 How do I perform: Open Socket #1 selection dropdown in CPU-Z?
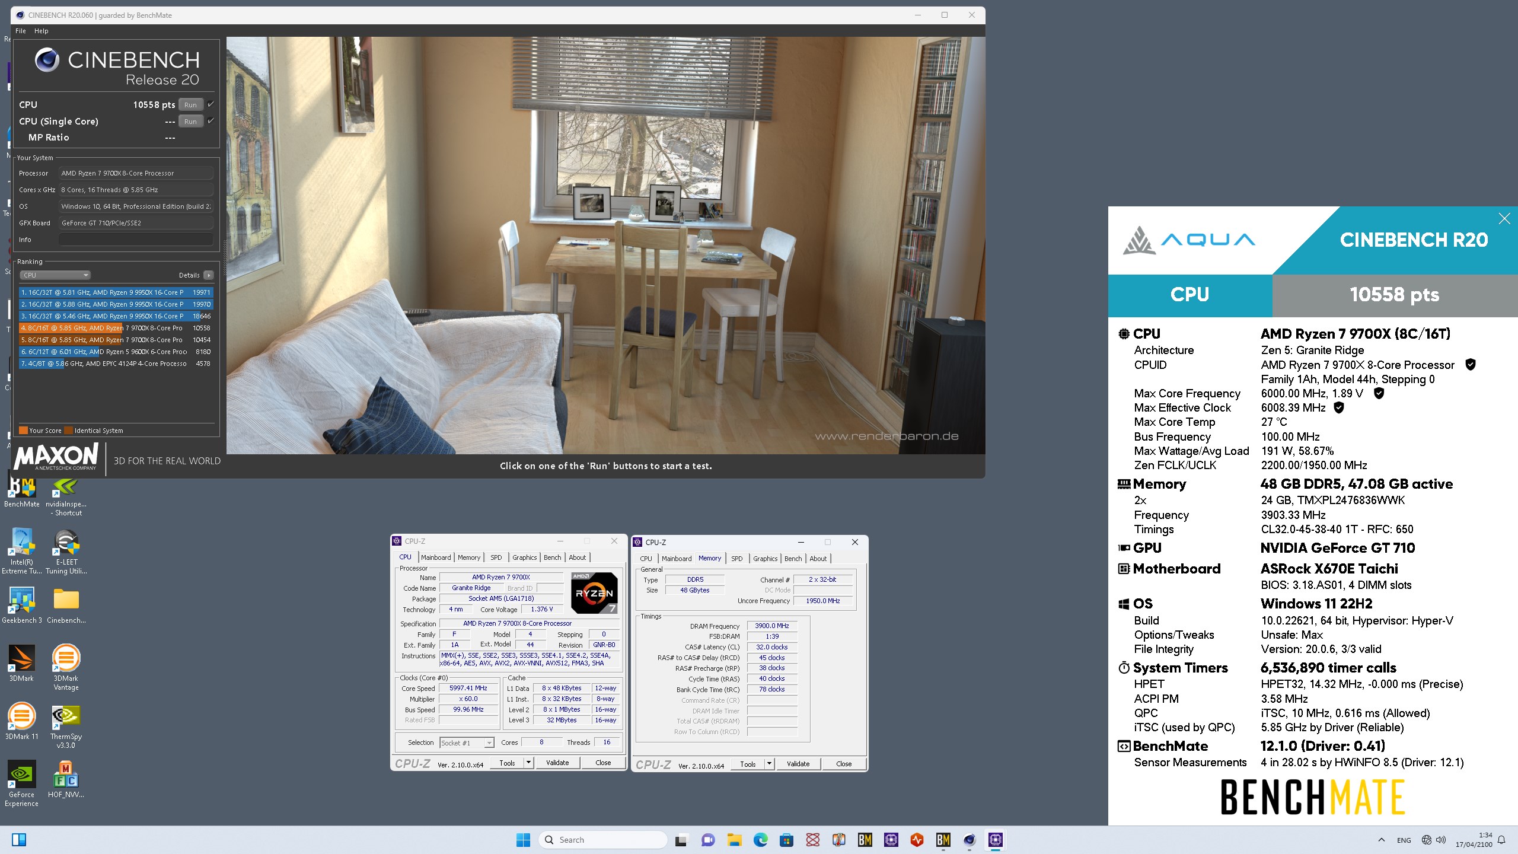click(x=467, y=743)
